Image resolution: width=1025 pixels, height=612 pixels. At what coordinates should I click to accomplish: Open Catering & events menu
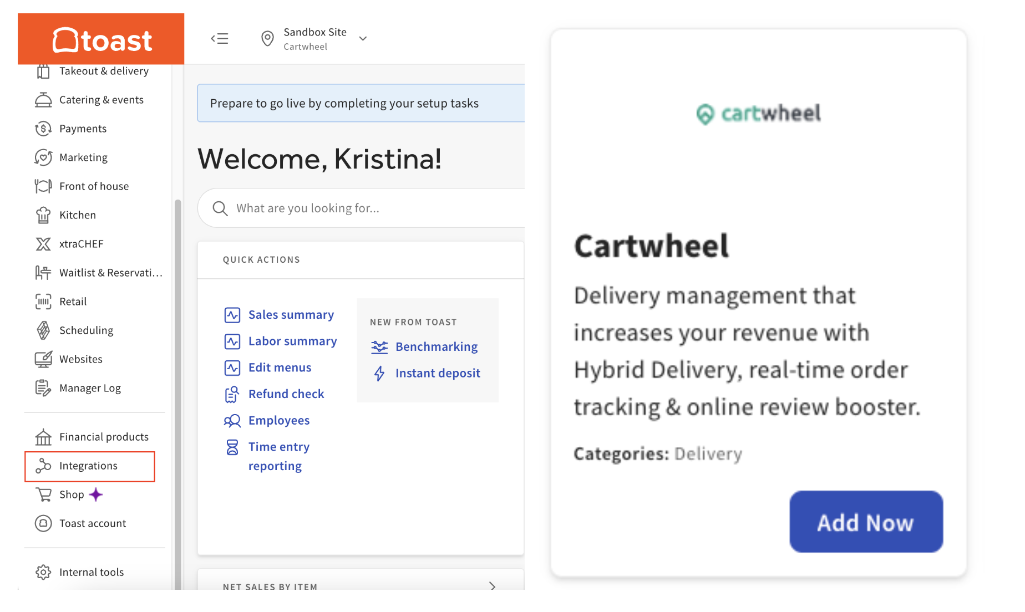point(102,100)
